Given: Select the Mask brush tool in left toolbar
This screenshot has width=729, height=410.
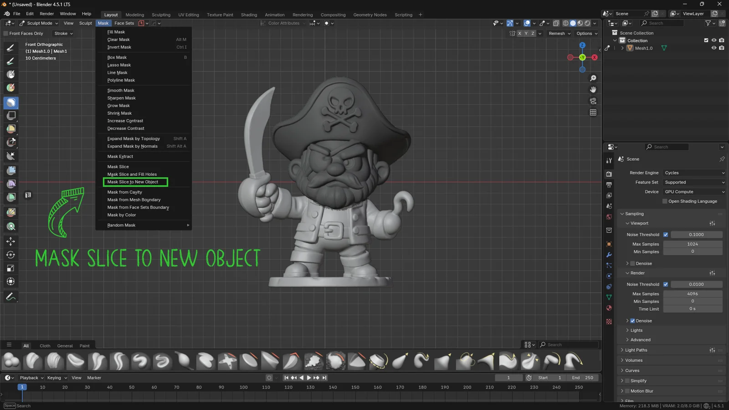Looking at the screenshot, I should click(x=11, y=102).
